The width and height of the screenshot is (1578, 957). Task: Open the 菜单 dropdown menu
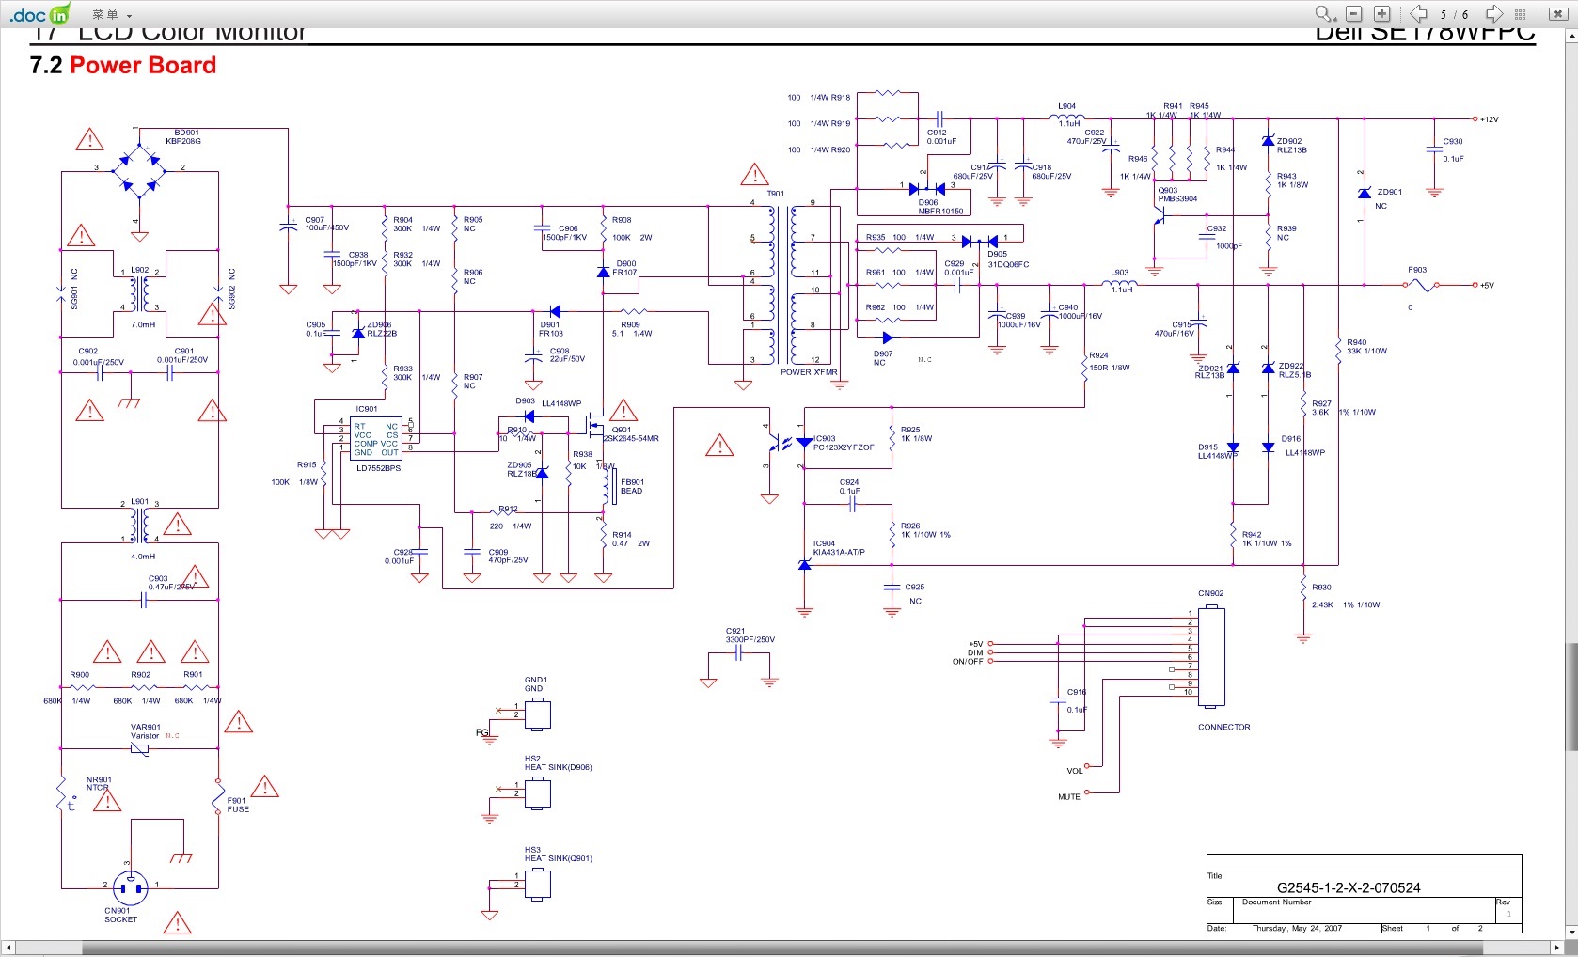coord(112,15)
